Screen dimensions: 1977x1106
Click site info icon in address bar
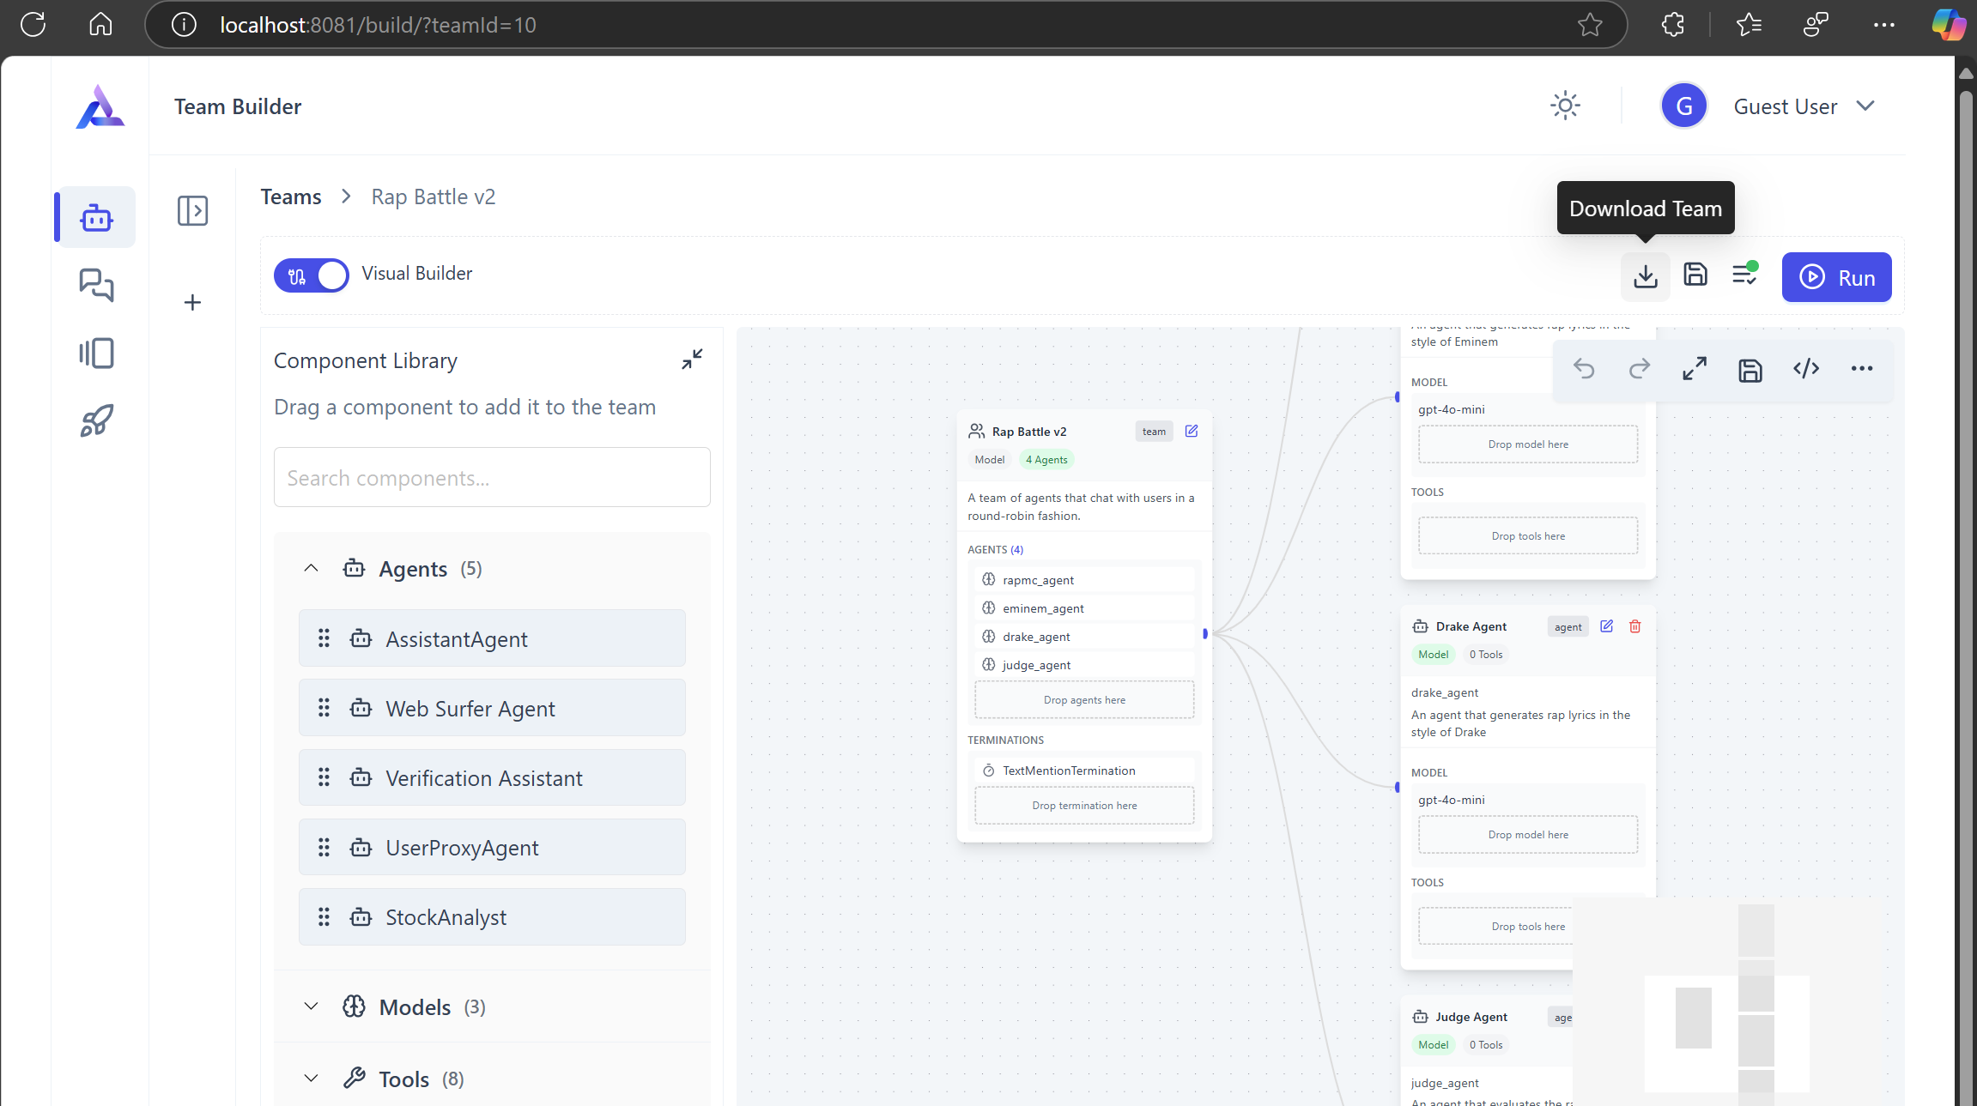[184, 24]
